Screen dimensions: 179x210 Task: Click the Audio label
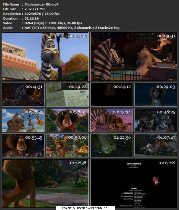(8, 28)
